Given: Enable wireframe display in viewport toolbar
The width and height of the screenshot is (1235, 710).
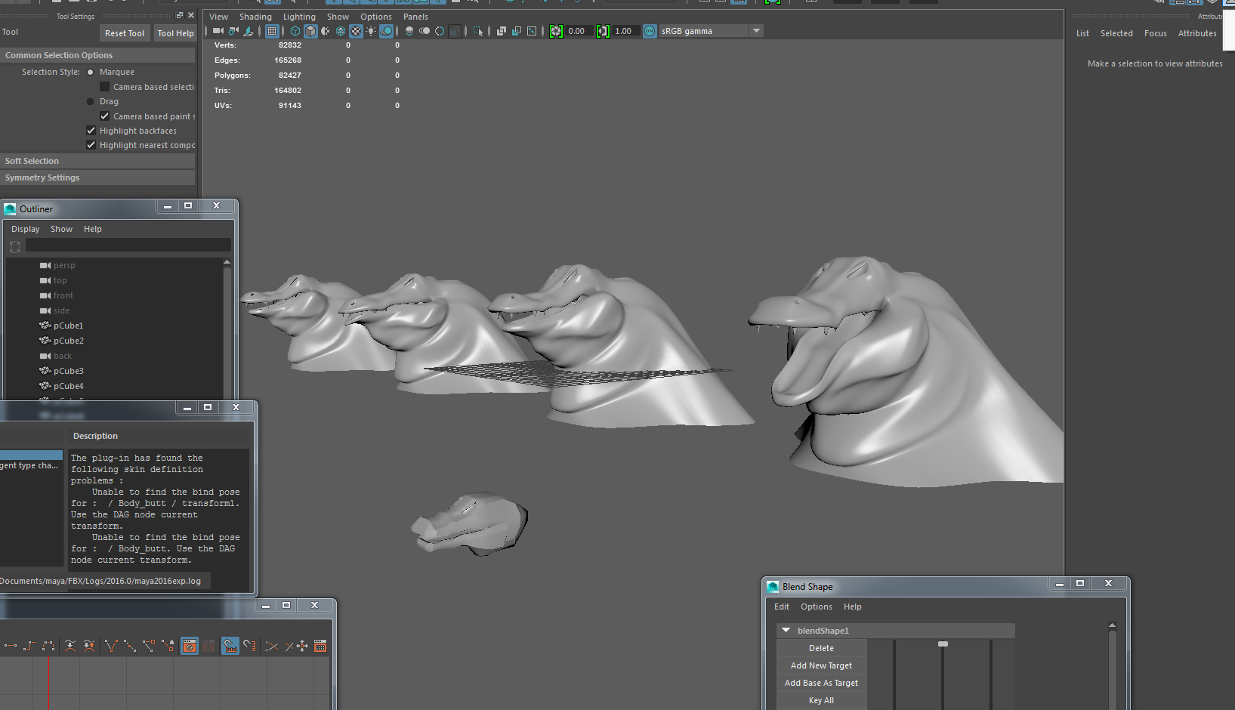Looking at the screenshot, I should (x=295, y=31).
